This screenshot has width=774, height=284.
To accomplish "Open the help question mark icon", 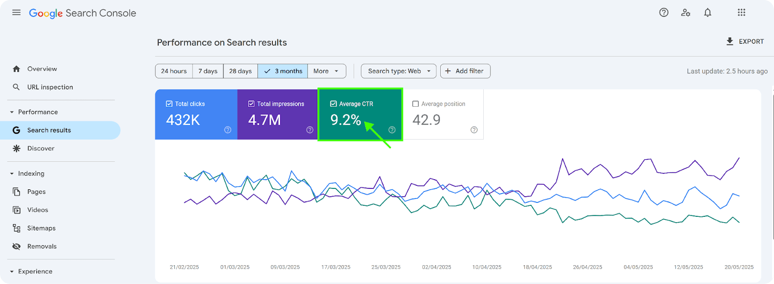I will click(664, 13).
